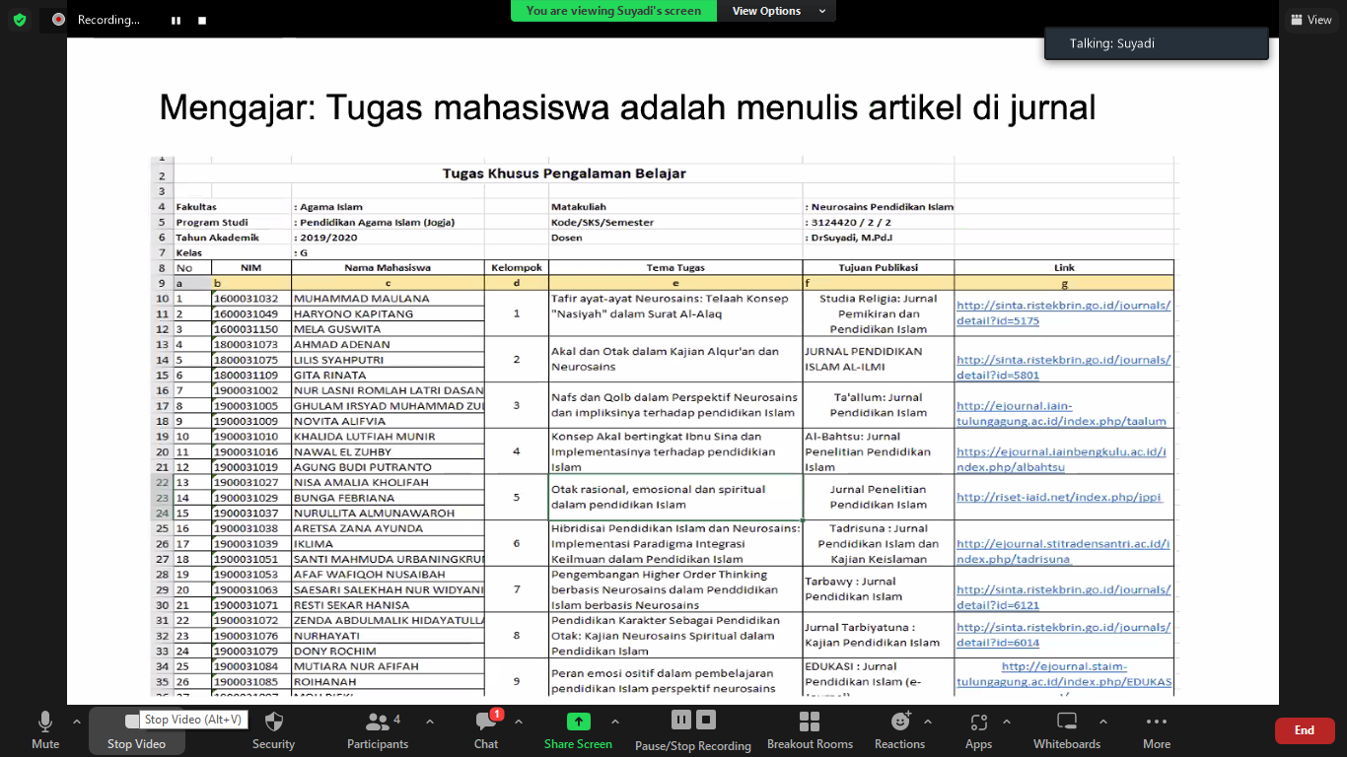This screenshot has width=1347, height=757.
Task: Open Whiteboards
Action: (x=1067, y=730)
